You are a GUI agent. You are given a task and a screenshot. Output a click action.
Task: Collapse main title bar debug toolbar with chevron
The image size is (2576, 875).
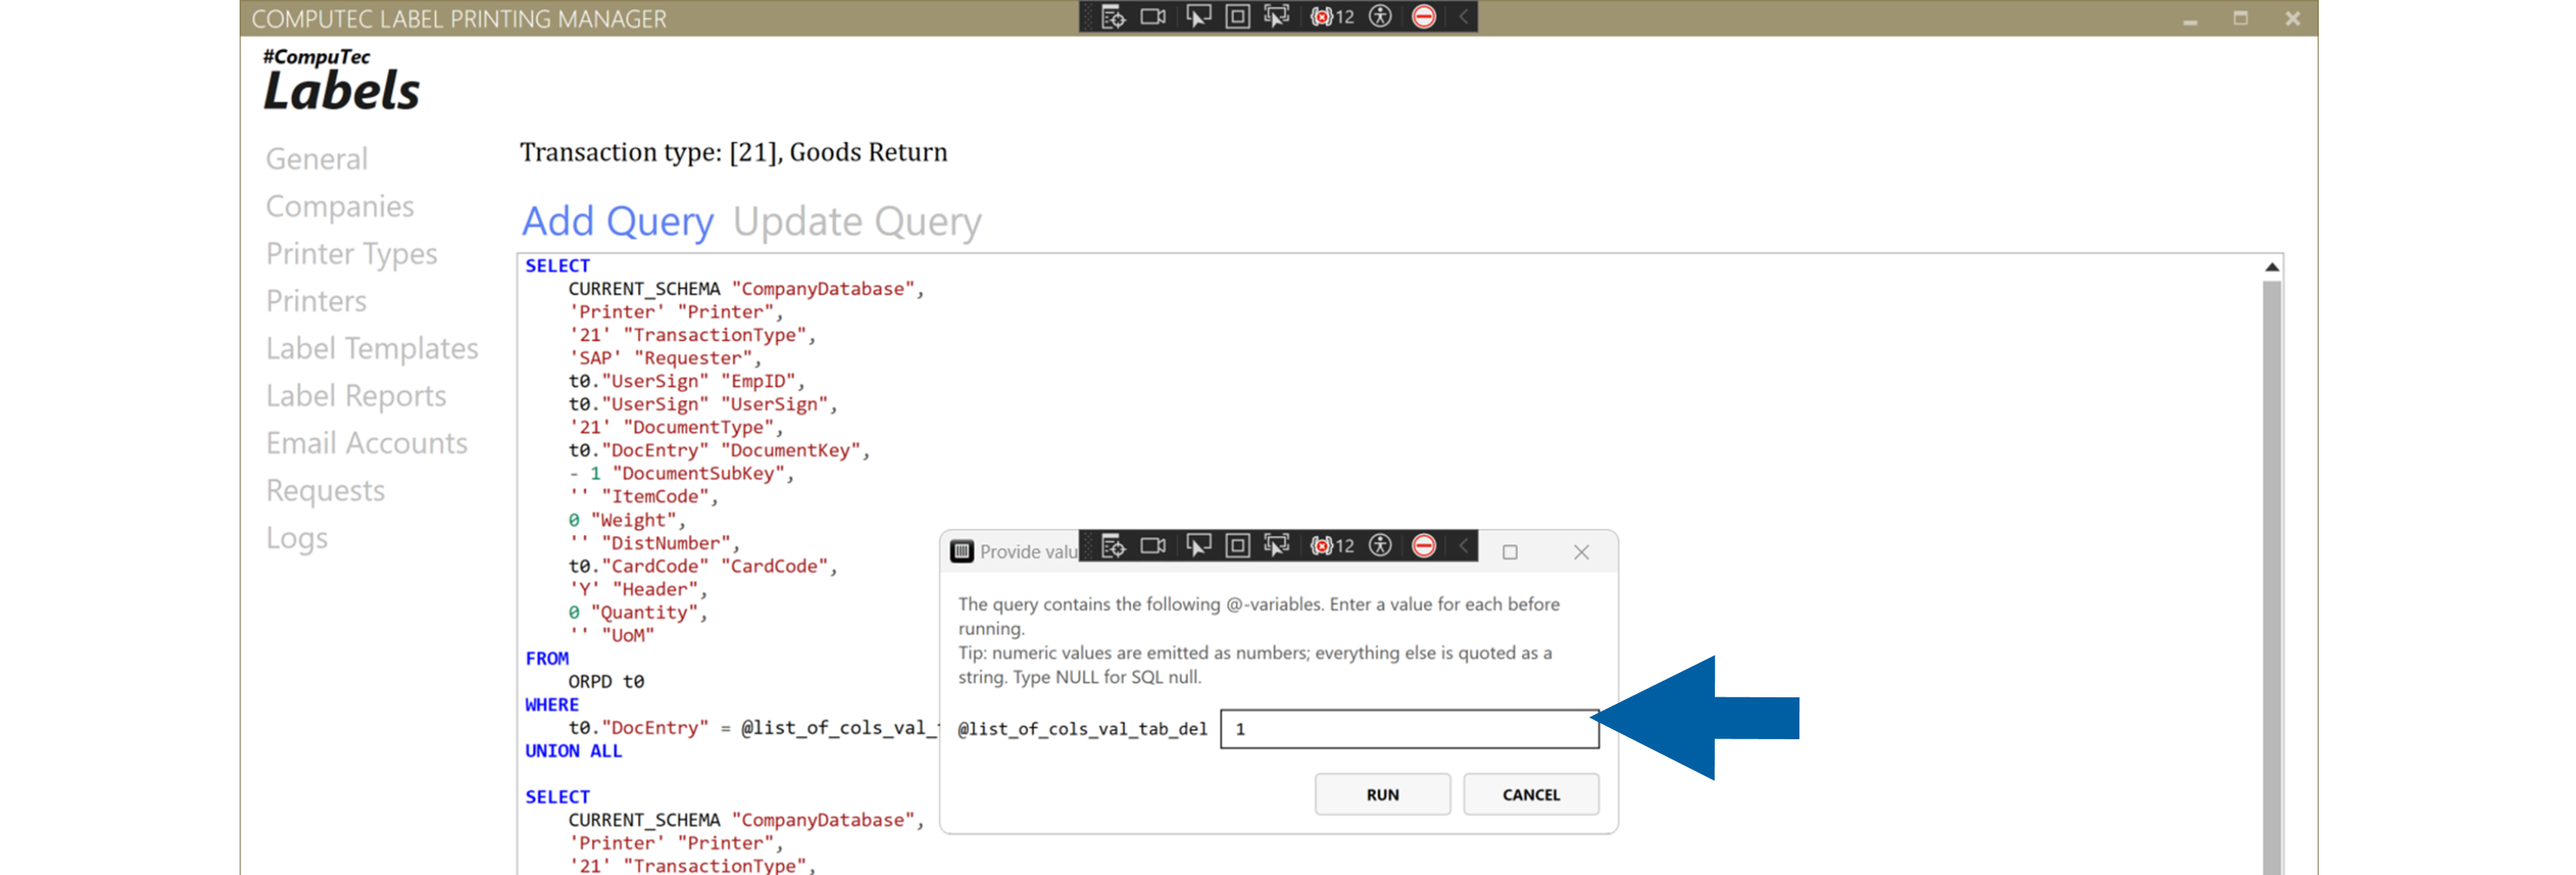[x=1463, y=17]
